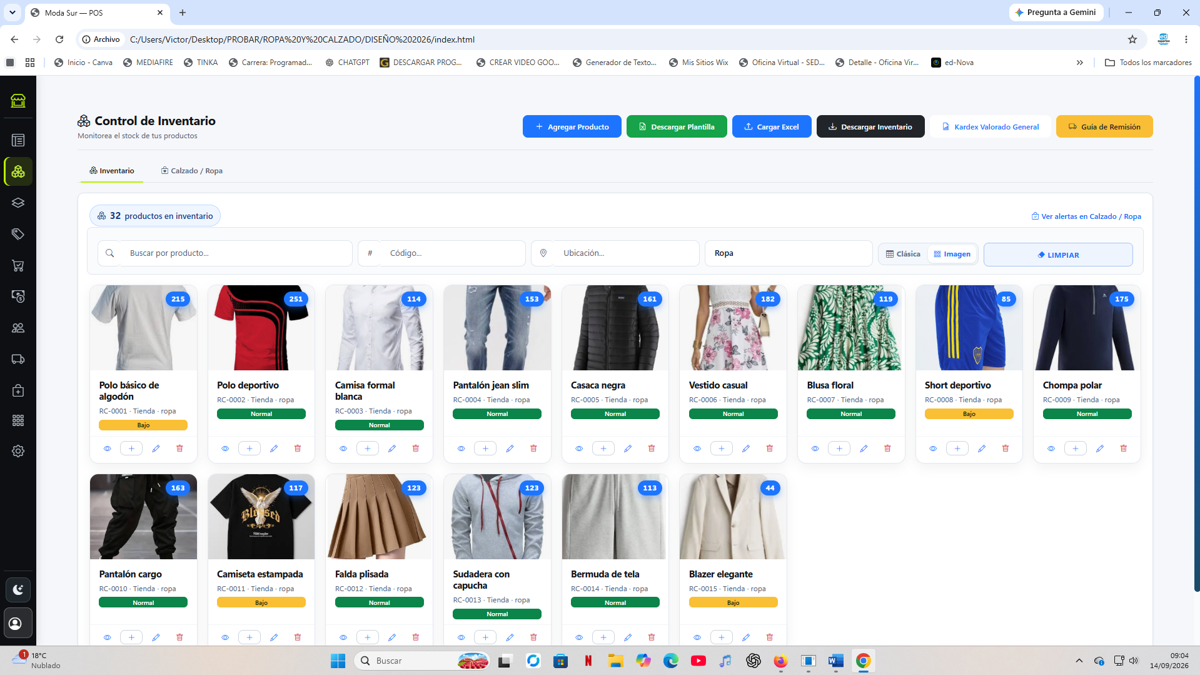View Sudadera con capucha eye icon
1200x675 pixels.
[x=461, y=637]
